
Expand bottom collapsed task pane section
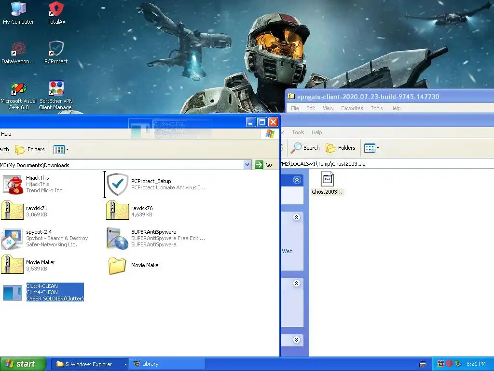[297, 340]
